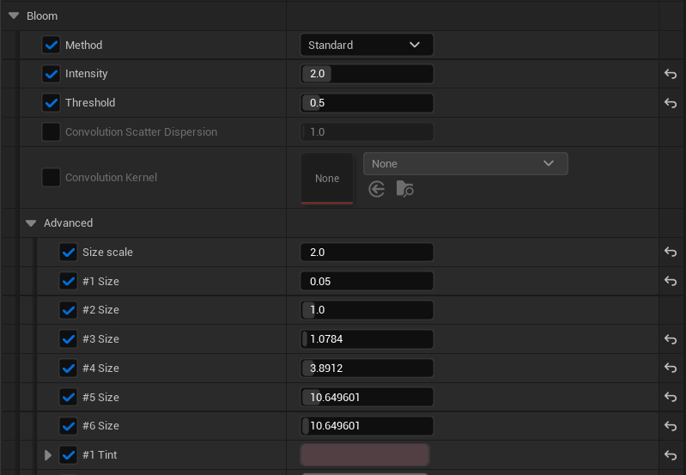Image resolution: width=686 pixels, height=475 pixels.
Task: Click the #1 Tint color swatch
Action: [x=365, y=455]
